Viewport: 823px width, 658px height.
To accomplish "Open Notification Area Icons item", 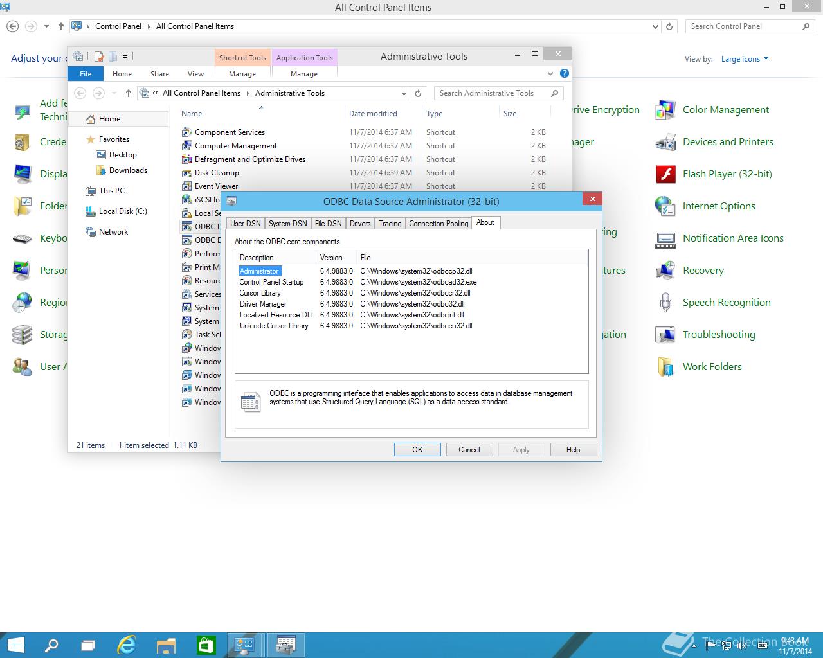I will [733, 238].
